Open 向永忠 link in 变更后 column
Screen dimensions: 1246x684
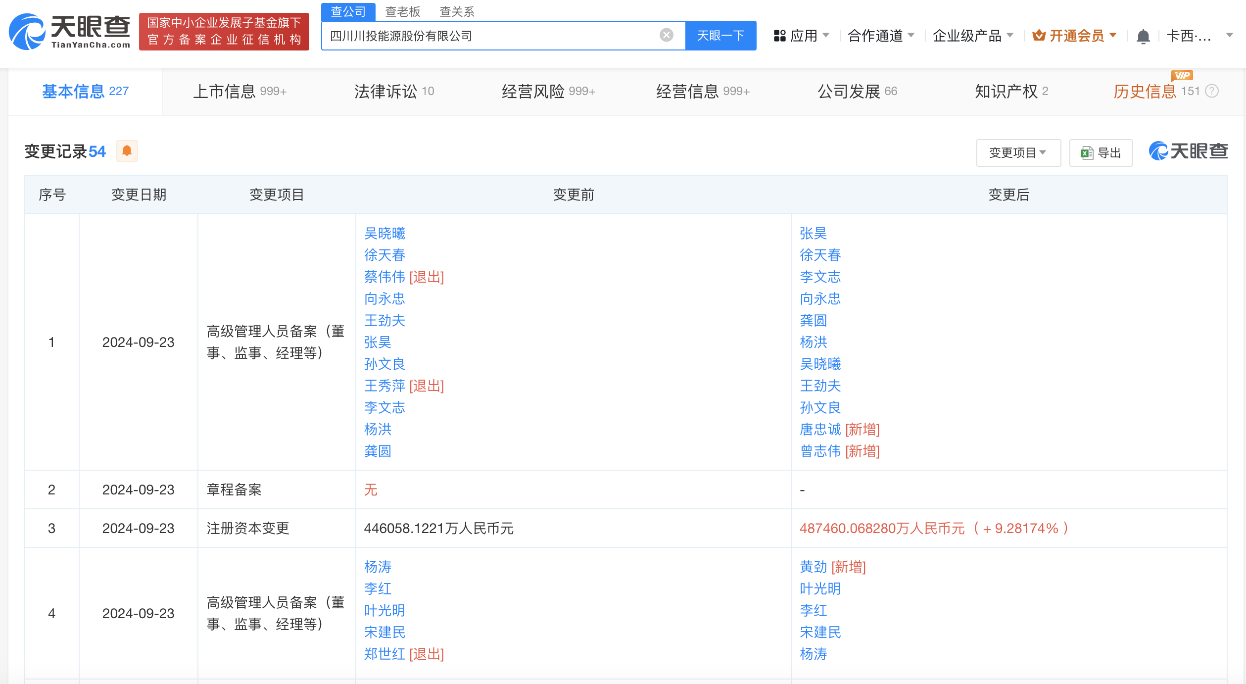pos(820,298)
